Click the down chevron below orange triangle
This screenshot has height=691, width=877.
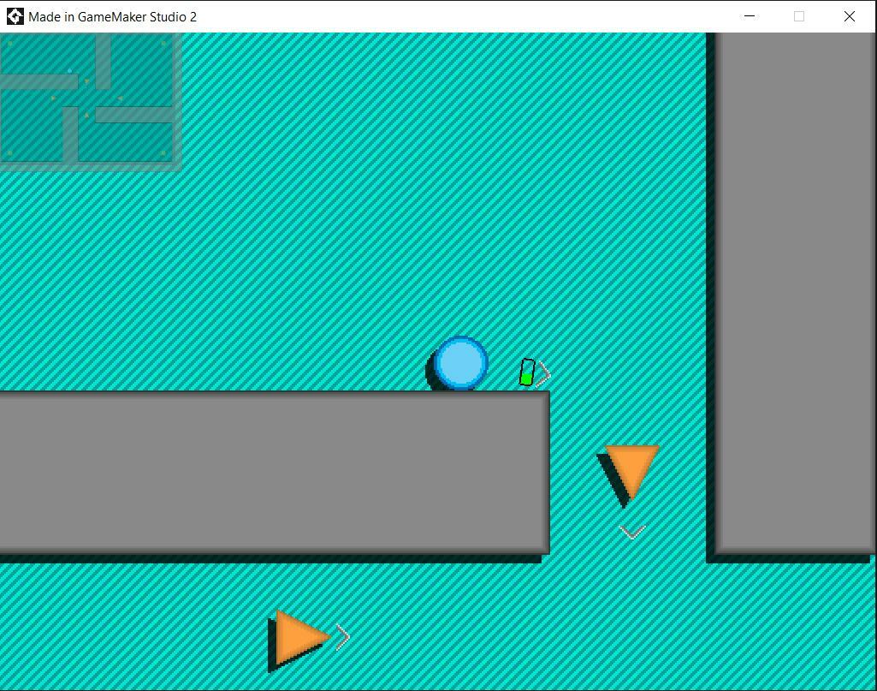tap(632, 533)
